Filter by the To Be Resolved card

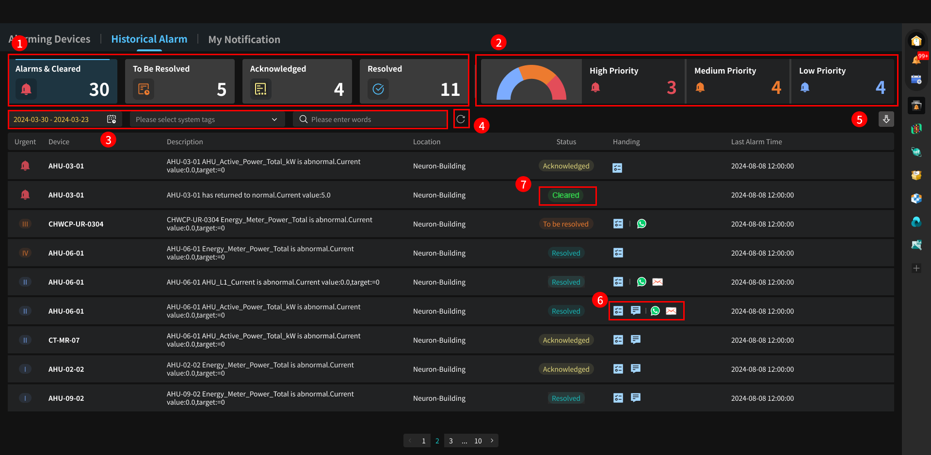179,81
